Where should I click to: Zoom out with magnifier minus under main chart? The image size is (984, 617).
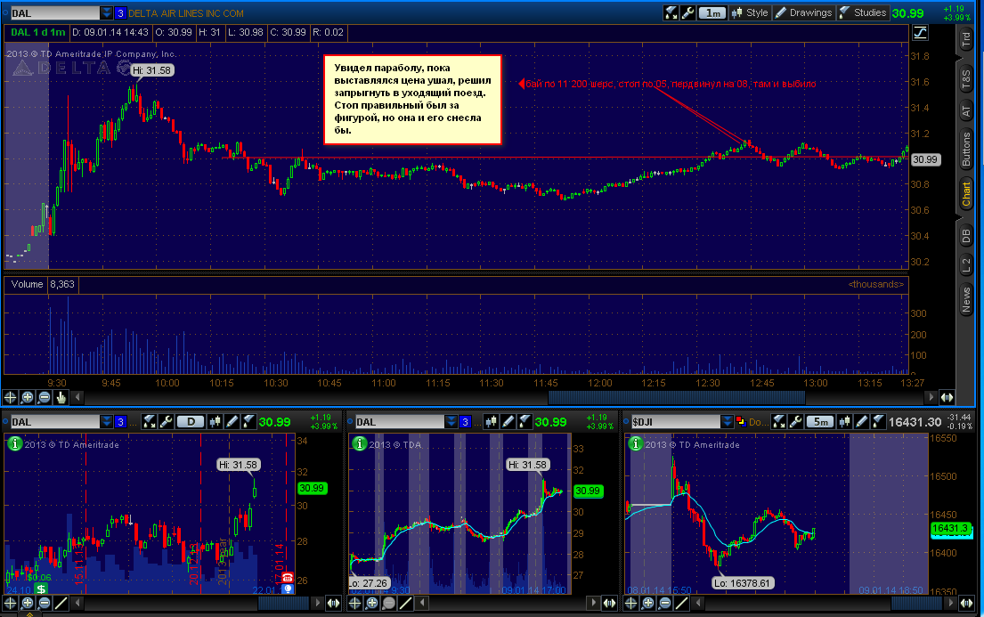tap(44, 397)
